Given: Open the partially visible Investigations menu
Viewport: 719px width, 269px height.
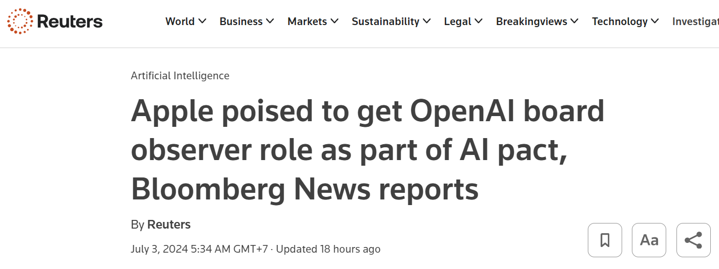Looking at the screenshot, I should click(695, 21).
